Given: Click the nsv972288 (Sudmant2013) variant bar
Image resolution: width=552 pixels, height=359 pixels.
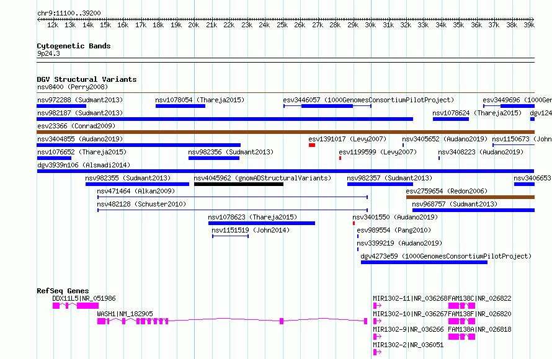Looking at the screenshot, I should 61,106.
